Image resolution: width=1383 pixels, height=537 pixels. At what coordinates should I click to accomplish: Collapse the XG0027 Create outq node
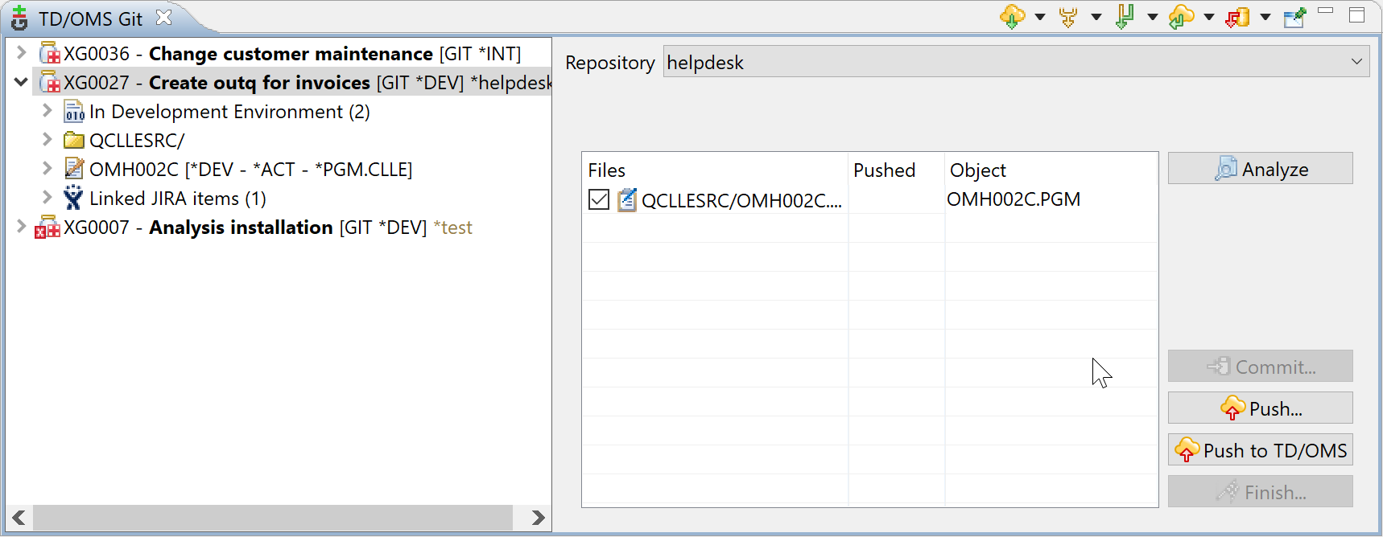21,83
